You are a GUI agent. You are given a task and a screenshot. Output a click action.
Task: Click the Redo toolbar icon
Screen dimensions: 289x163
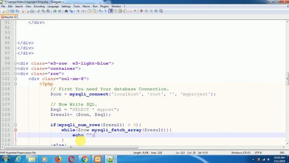(60, 11)
